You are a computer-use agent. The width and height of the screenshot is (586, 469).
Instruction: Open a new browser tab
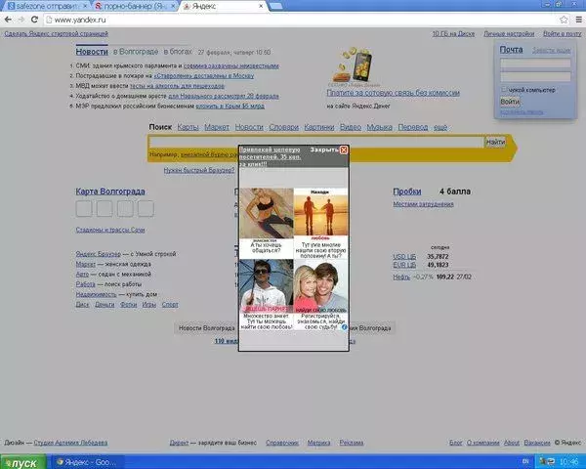click(x=275, y=6)
